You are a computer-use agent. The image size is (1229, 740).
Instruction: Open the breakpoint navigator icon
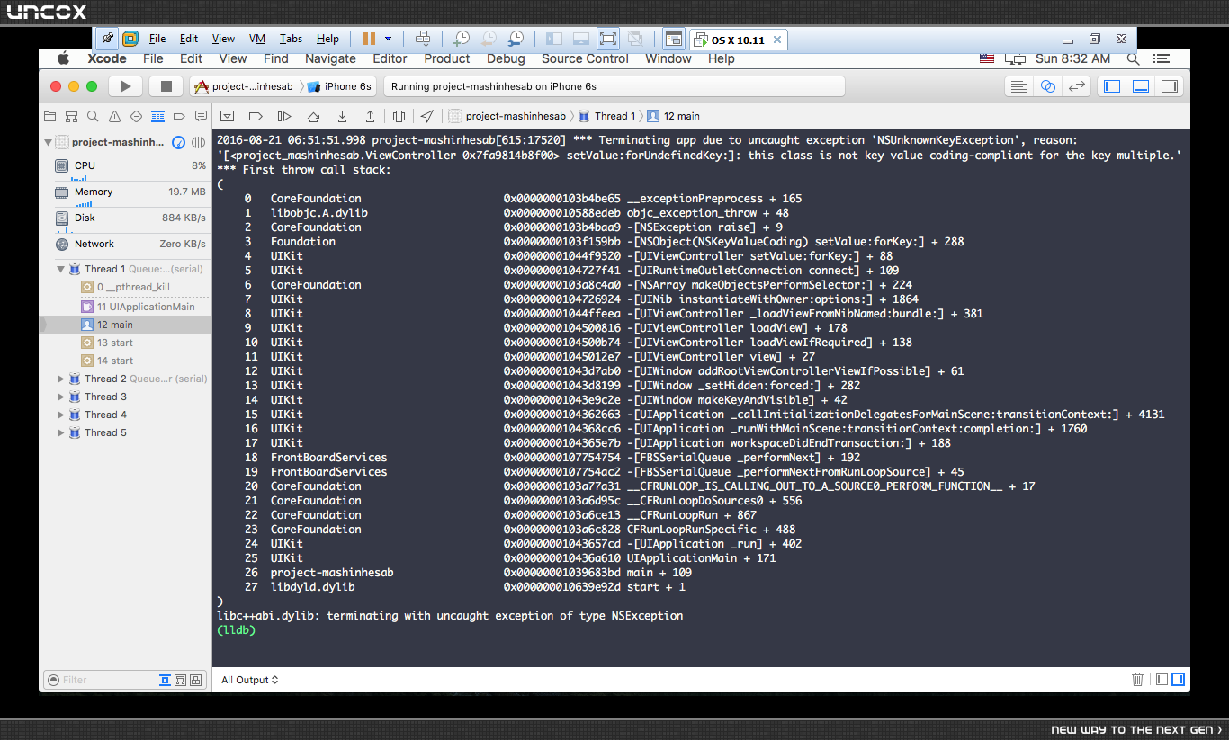[x=179, y=116]
